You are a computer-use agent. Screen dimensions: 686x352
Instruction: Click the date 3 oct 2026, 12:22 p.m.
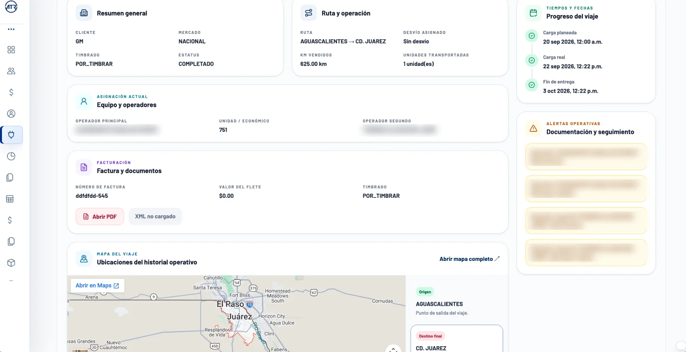pyautogui.click(x=571, y=91)
